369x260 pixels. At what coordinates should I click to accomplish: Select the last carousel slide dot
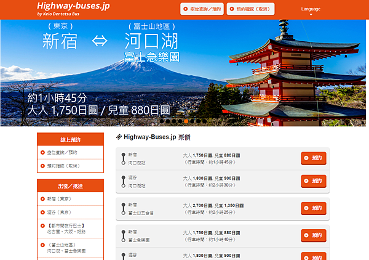point(205,121)
